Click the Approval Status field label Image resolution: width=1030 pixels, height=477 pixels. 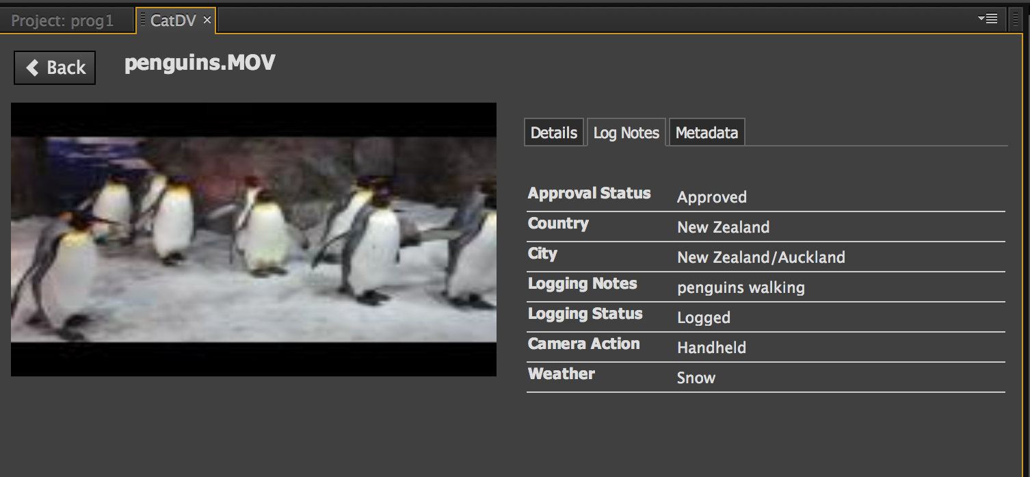[589, 194]
